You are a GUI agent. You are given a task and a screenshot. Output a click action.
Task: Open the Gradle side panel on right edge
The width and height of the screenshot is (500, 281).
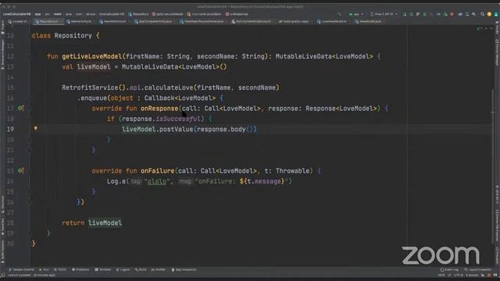[x=497, y=28]
